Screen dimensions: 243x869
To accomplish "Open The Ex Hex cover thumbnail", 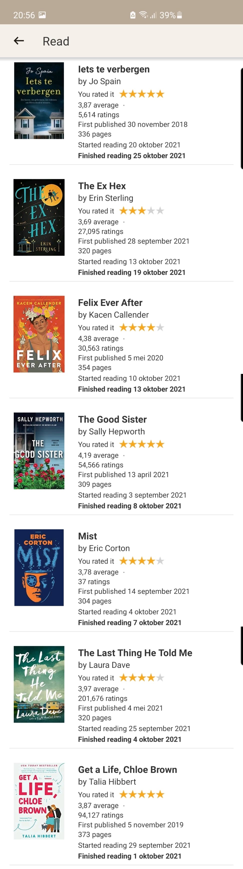I will [x=39, y=217].
